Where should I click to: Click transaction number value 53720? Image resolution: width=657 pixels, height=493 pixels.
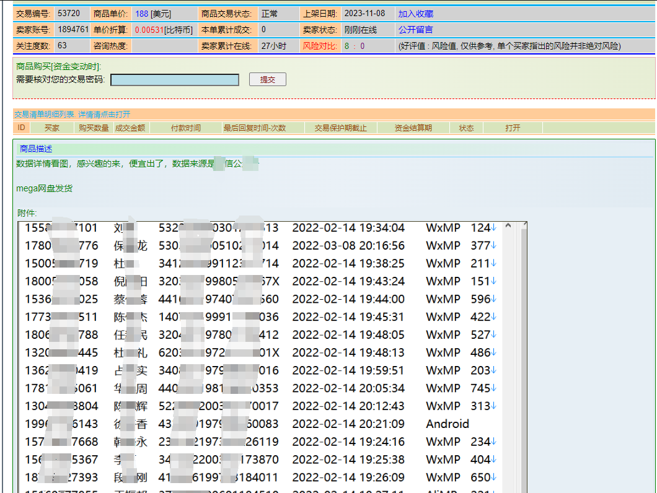click(x=69, y=14)
